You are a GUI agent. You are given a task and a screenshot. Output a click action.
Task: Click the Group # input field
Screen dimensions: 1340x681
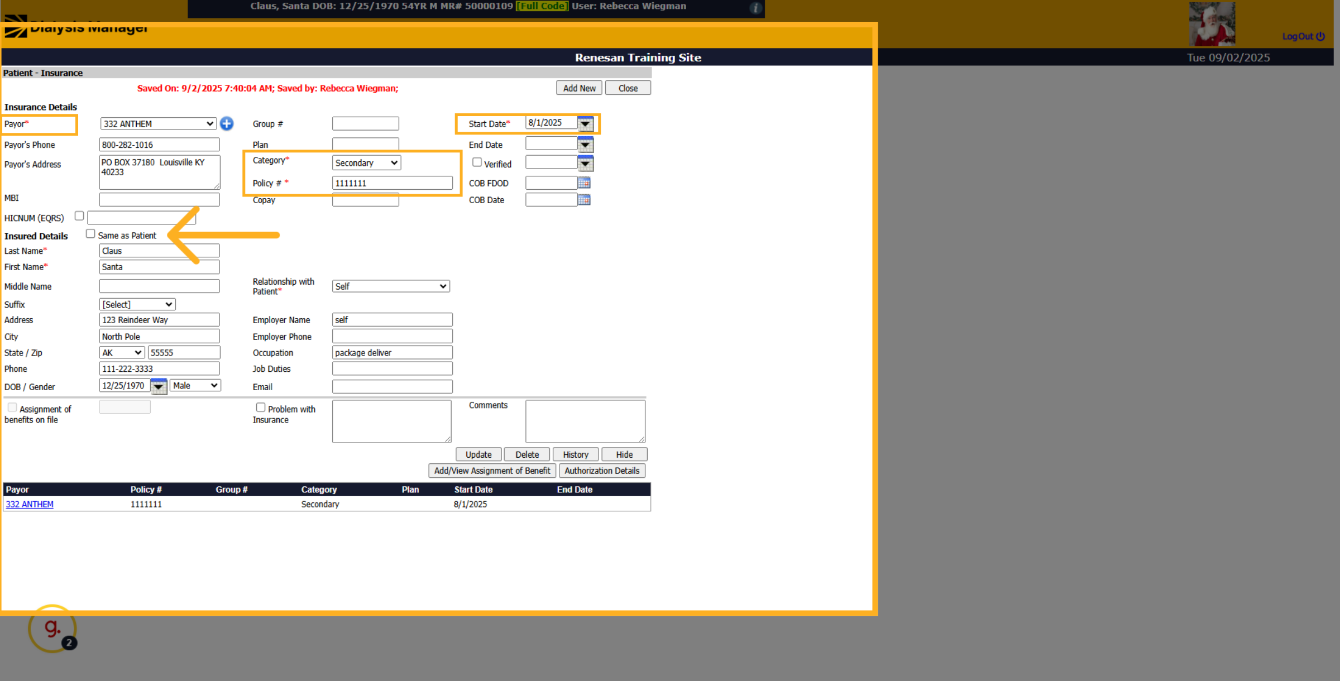point(365,123)
